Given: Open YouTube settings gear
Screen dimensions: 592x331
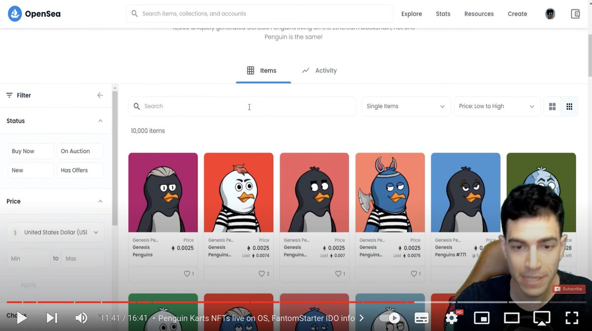Looking at the screenshot, I should (451, 318).
